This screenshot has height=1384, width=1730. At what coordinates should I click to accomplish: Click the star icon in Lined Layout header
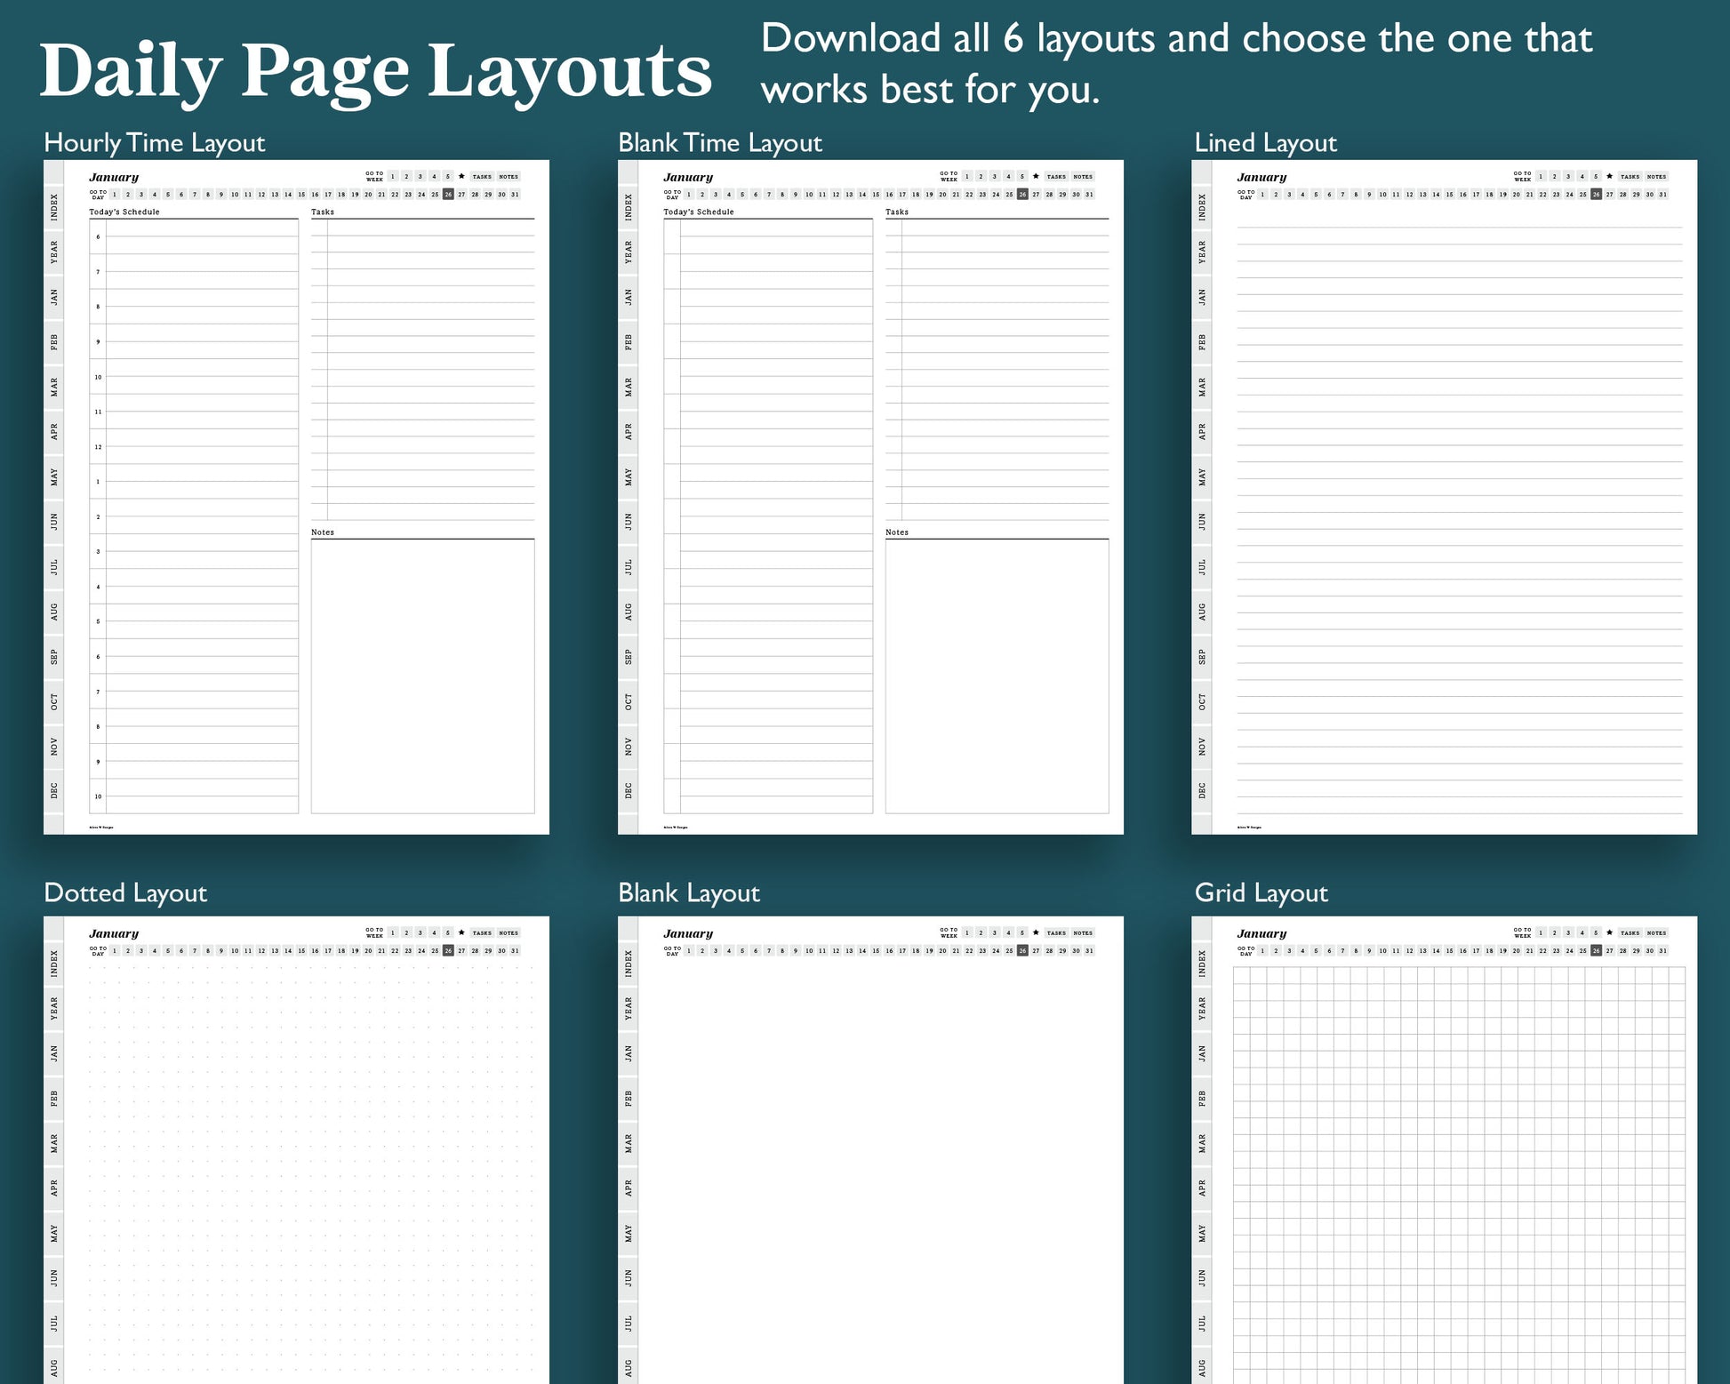coord(1609,176)
